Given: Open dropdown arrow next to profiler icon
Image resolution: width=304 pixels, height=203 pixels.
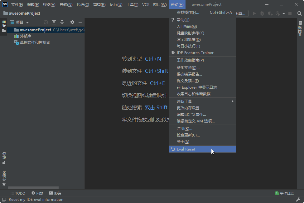Looking at the screenshot, I should [x=284, y=14].
